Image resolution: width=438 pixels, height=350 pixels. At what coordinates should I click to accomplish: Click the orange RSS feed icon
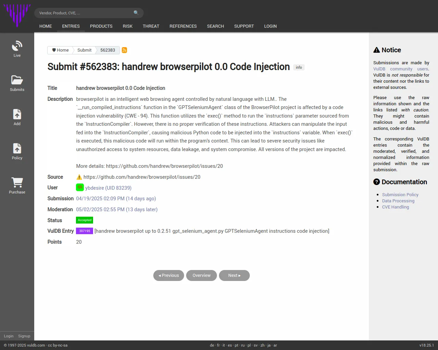click(125, 50)
